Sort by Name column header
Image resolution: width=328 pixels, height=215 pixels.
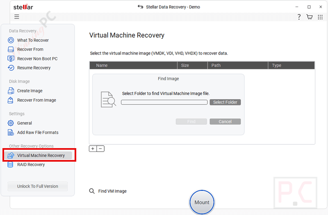point(134,65)
